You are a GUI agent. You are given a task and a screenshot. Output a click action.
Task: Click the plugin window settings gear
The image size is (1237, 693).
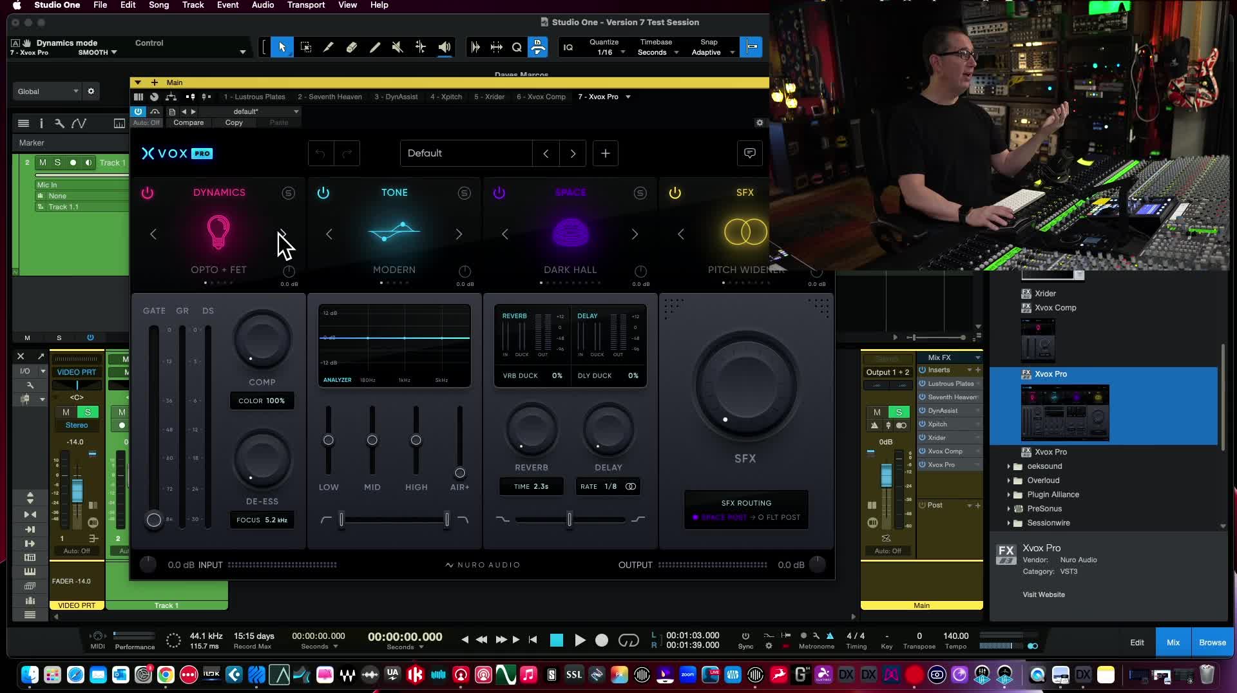point(760,122)
